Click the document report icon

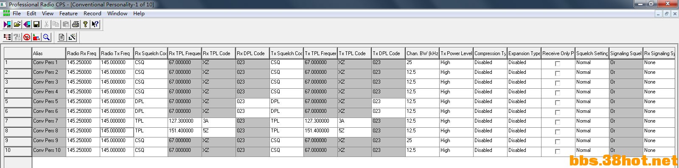(62, 37)
